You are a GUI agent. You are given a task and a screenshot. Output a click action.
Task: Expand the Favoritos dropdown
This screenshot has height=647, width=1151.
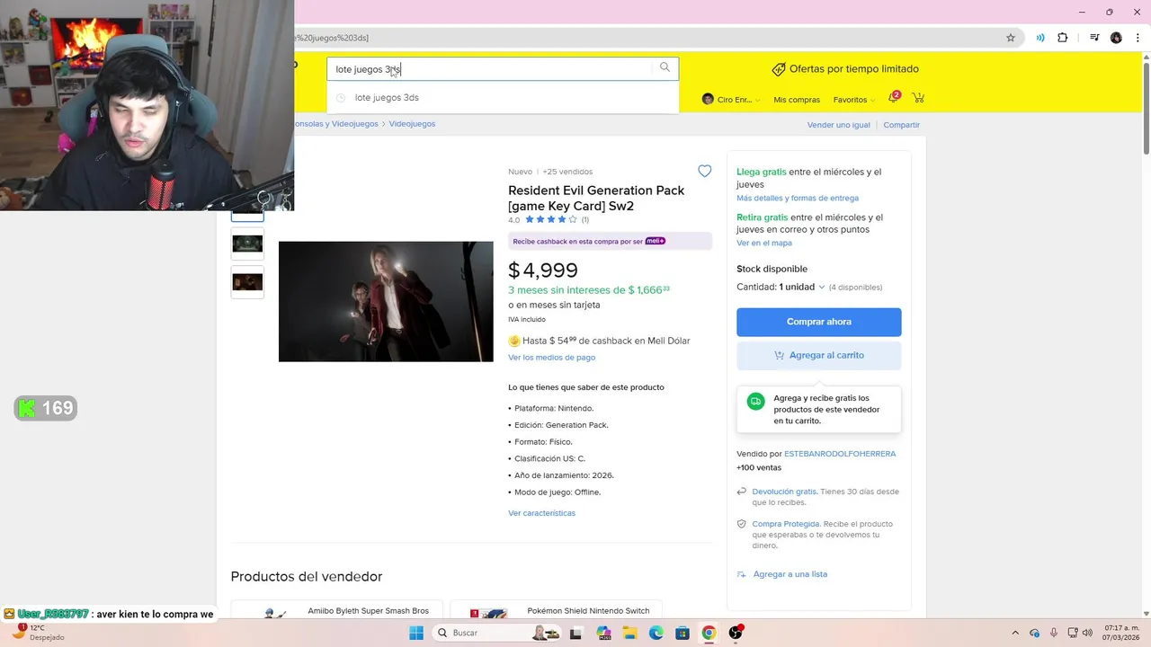pyautogui.click(x=853, y=100)
